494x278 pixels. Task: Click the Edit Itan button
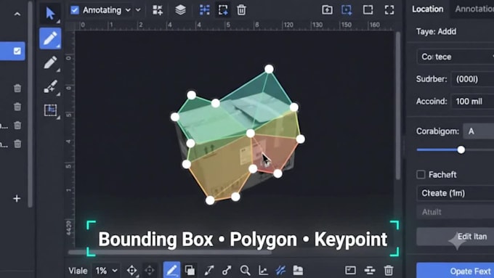pos(455,237)
